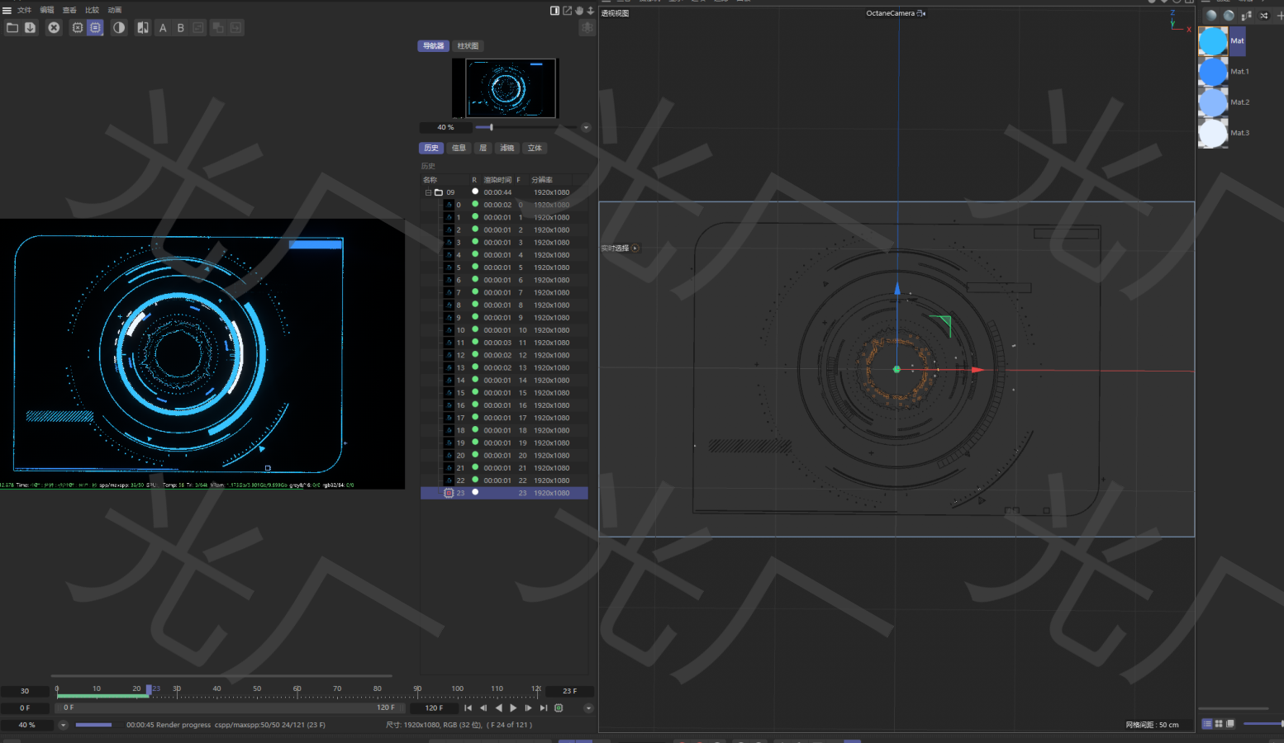The image size is (1284, 743).
Task: Collapse the 09 folder in history
Action: 428,192
